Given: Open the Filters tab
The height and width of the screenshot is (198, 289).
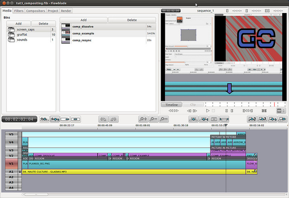Looking at the screenshot, I should click(19, 10).
